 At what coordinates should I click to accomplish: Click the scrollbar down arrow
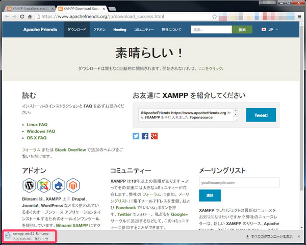[x=302, y=228]
